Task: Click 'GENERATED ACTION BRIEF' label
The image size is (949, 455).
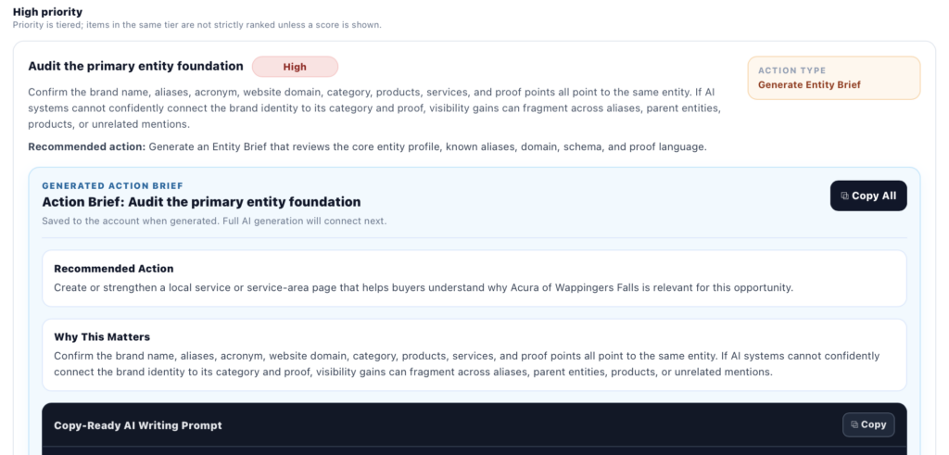Action: pyautogui.click(x=112, y=185)
